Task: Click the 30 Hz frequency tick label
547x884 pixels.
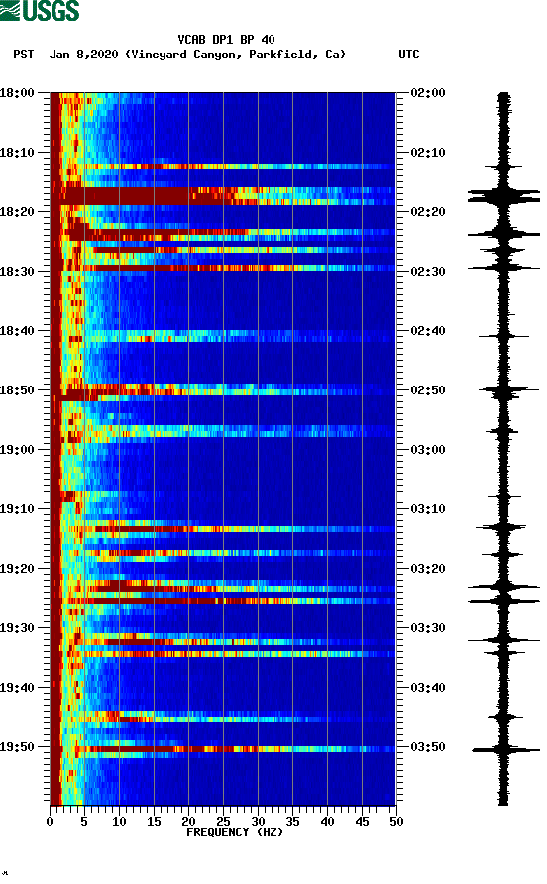Action: pyautogui.click(x=258, y=822)
